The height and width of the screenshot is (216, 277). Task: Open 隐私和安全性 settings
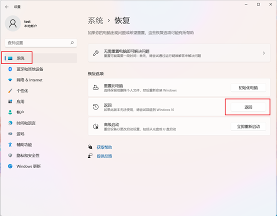tap(41, 155)
